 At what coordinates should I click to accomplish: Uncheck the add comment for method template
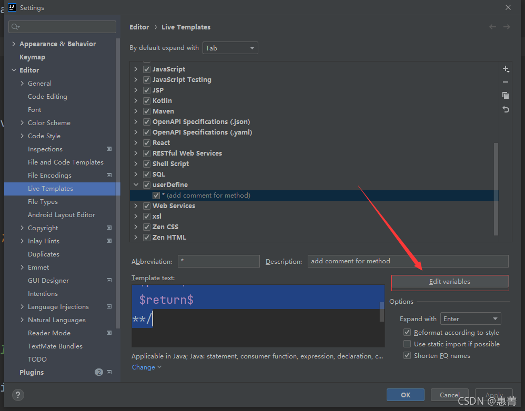[156, 196]
